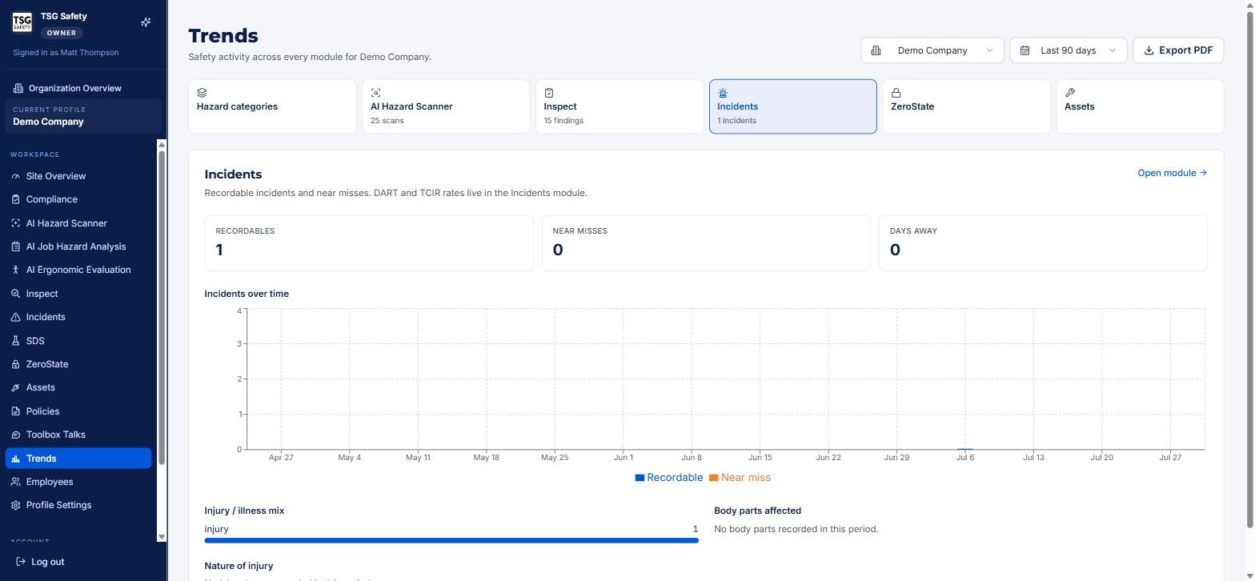Click the sidebar scroll down arrow
This screenshot has height=581, width=1255.
click(162, 537)
